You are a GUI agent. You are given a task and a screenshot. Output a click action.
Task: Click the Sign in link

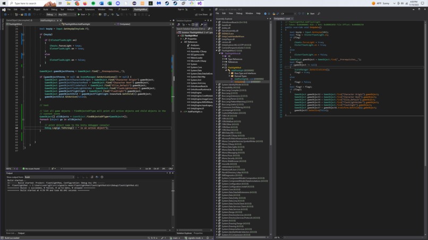tap(182, 9)
